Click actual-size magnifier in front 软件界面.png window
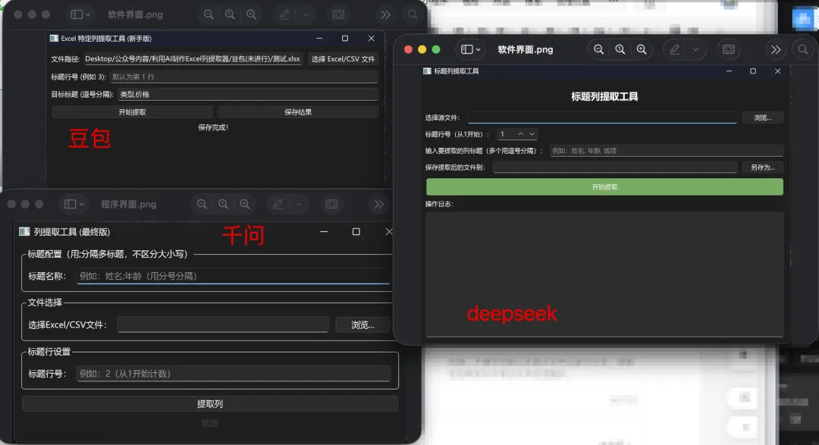This screenshot has height=445, width=819. coord(620,49)
